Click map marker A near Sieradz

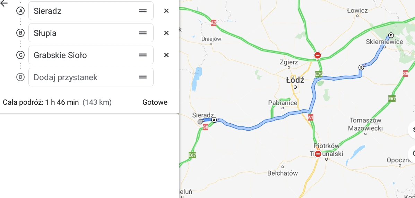[x=214, y=120]
